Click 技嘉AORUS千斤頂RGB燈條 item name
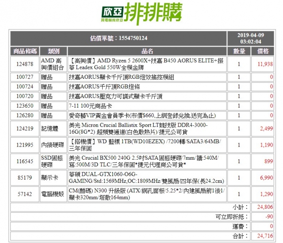Image resolution: width=283 pixels, height=243 pixels. [104, 87]
